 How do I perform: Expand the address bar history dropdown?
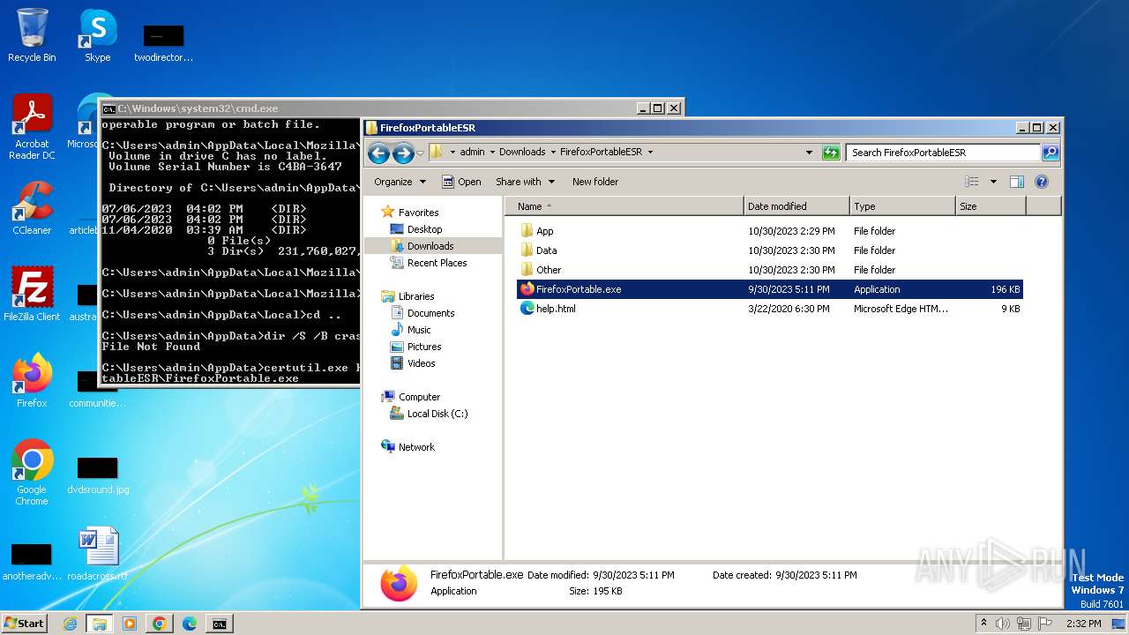[809, 153]
